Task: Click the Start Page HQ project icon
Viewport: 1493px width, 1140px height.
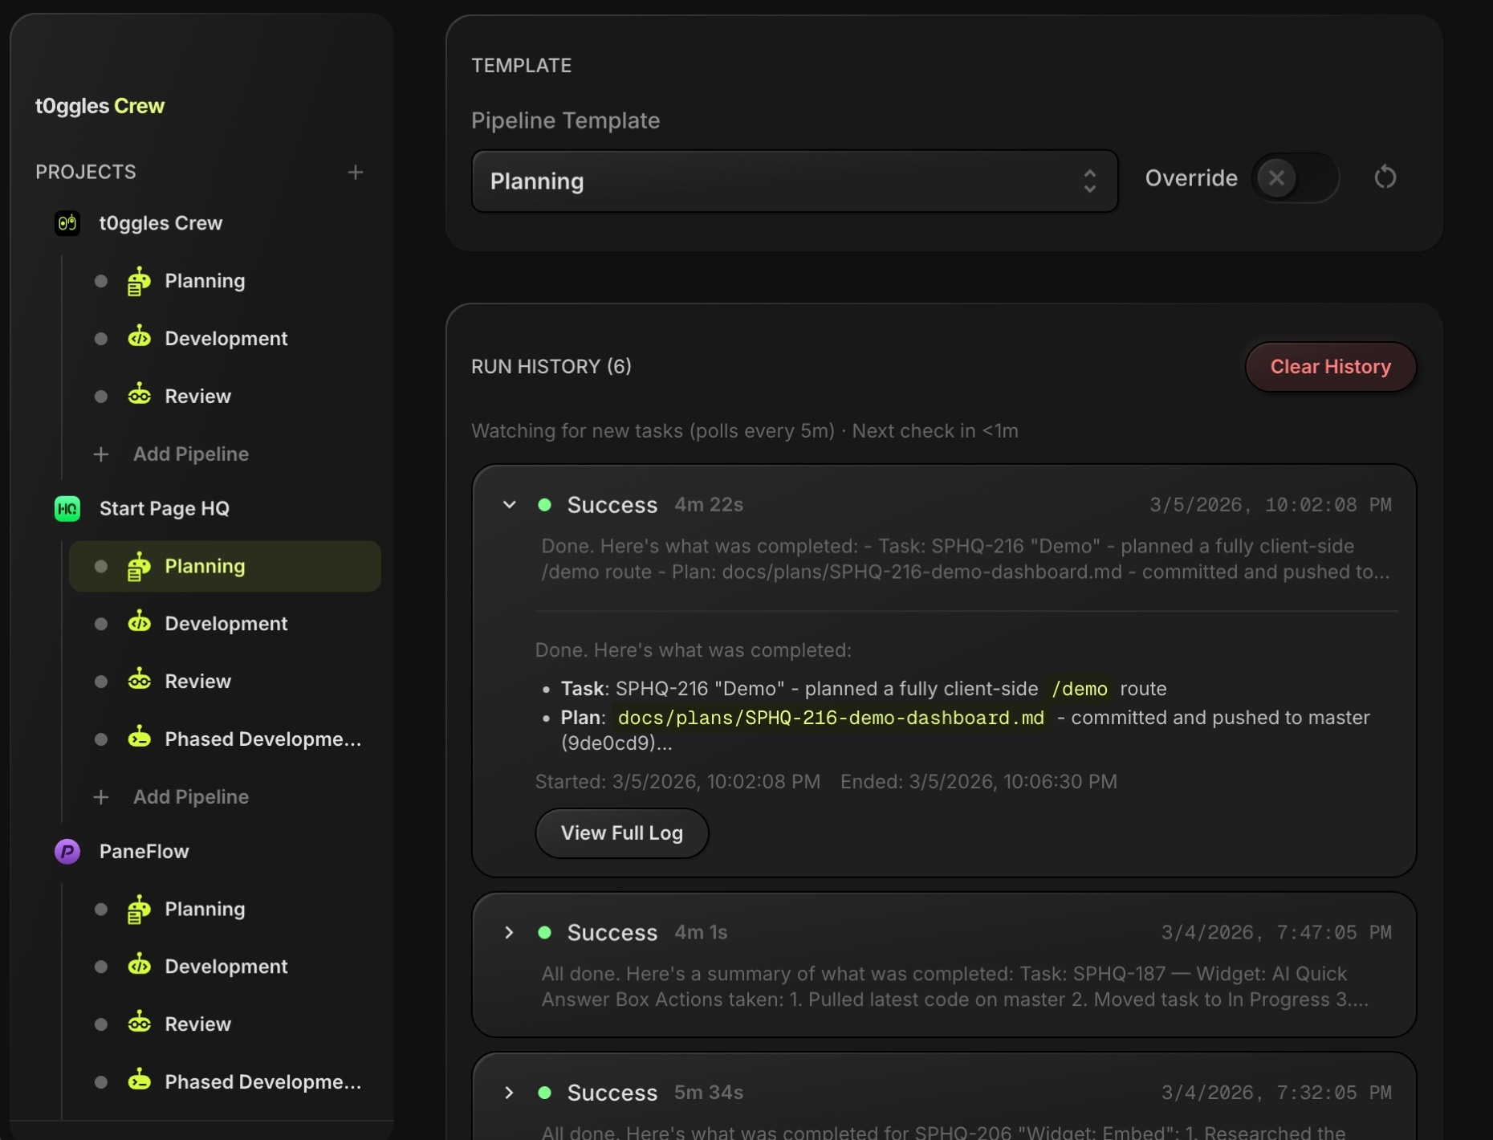Action: pos(67,509)
